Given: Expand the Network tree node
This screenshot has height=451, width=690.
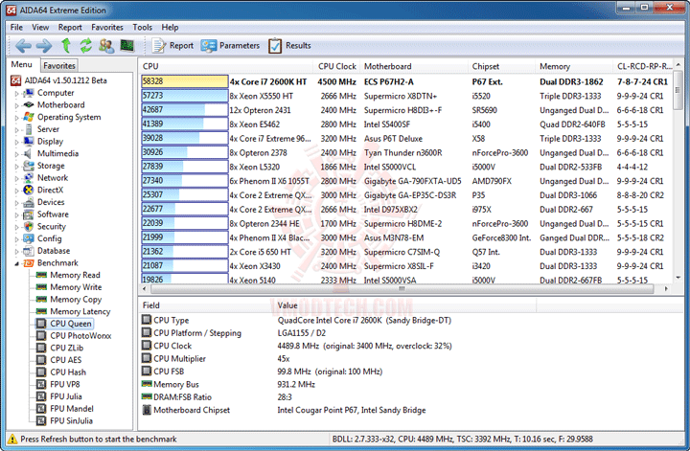Looking at the screenshot, I should click(16, 178).
